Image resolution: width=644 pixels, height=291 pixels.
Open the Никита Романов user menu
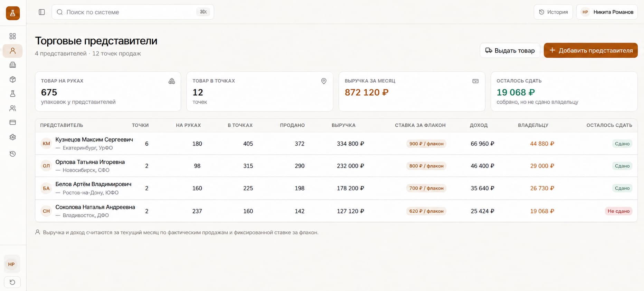607,12
